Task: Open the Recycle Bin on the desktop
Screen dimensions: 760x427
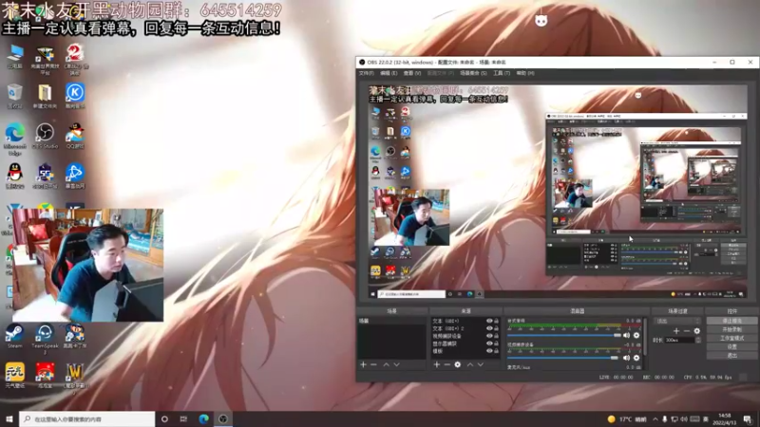Action: pos(14,96)
